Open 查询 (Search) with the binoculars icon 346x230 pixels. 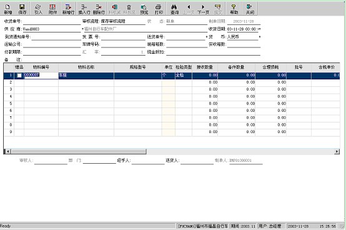point(174,9)
